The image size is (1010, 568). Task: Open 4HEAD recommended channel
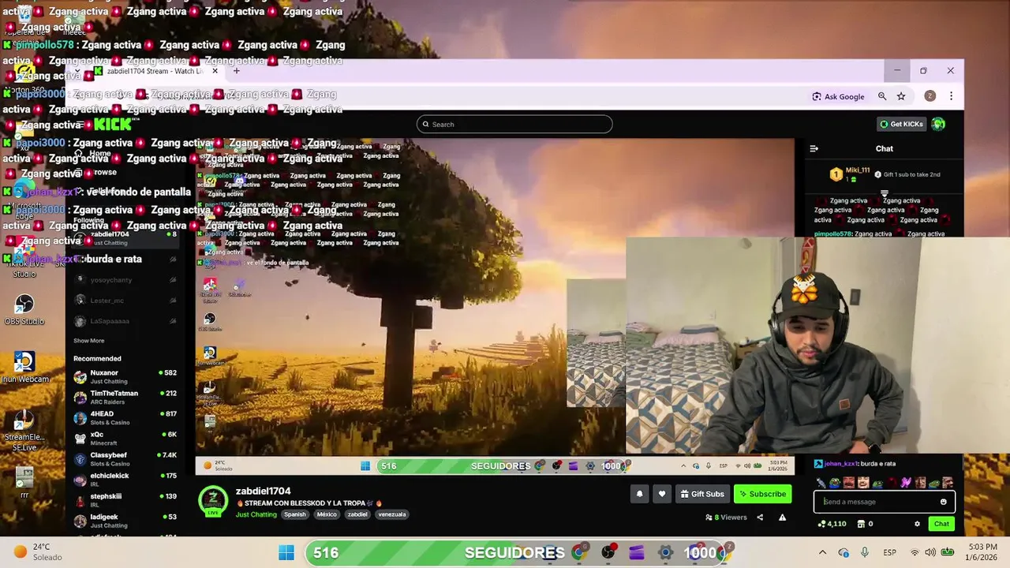pos(125,417)
